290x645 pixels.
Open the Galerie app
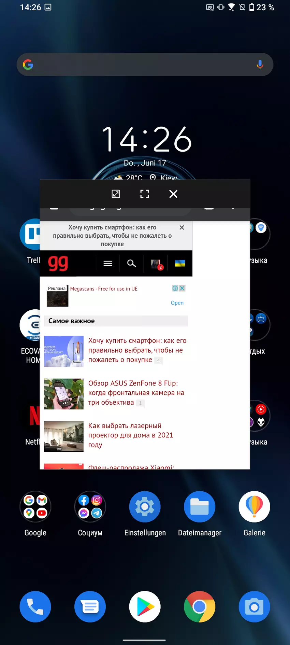[255, 507]
